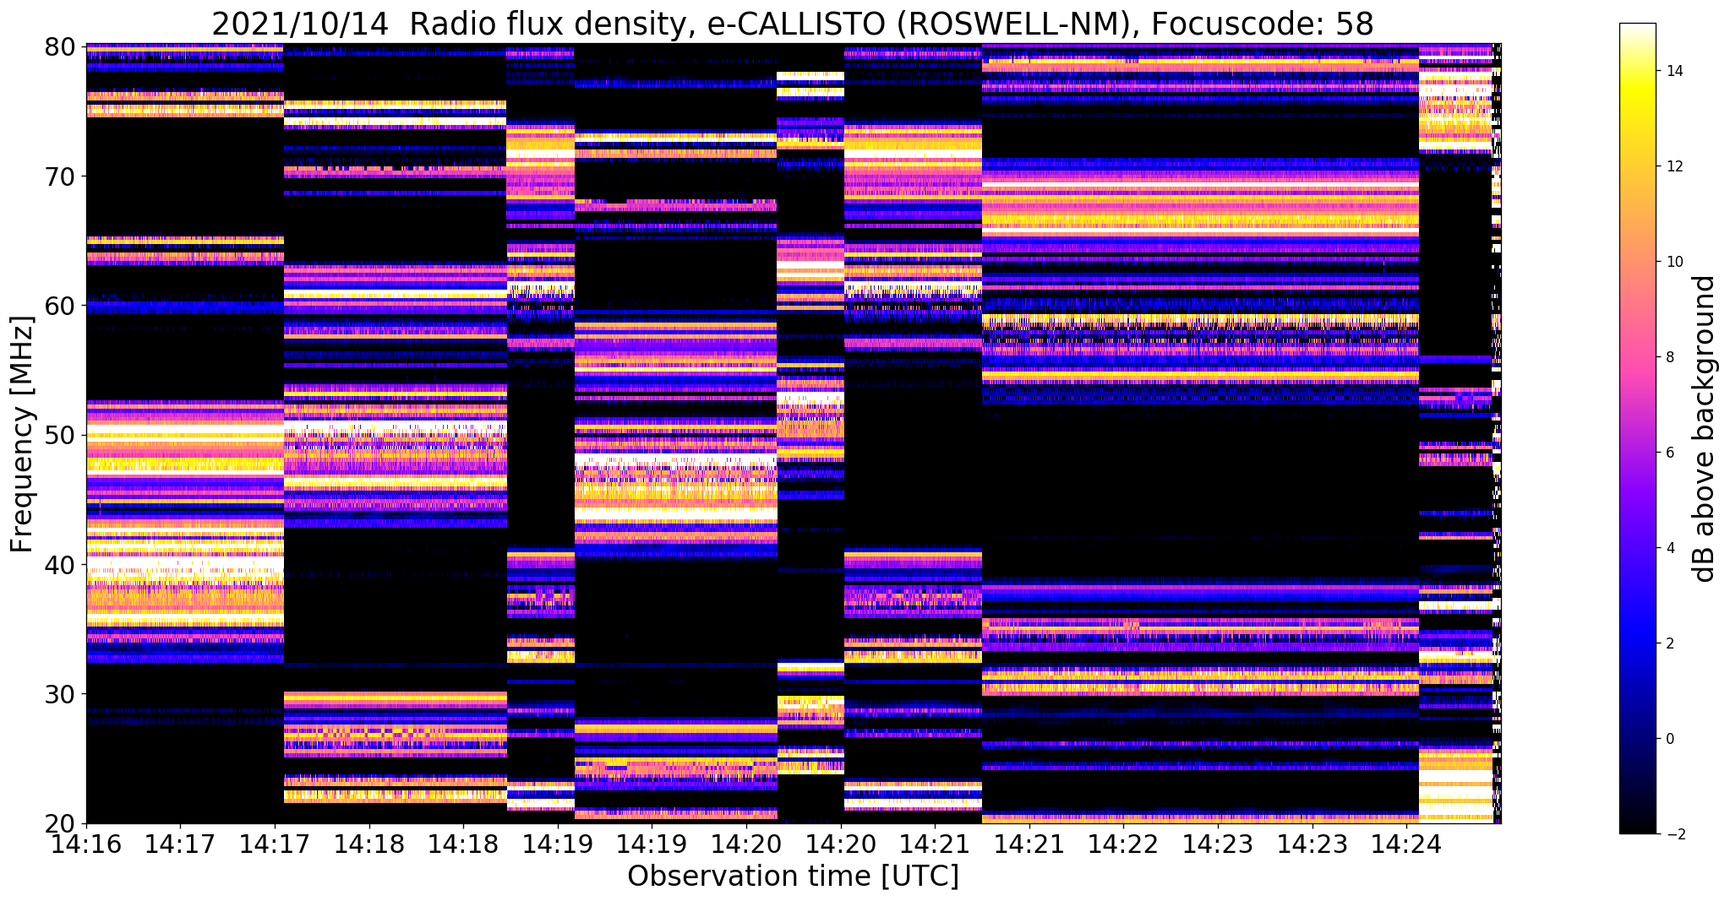
Task: Click the colorbar value 12 label
Action: tap(1673, 166)
